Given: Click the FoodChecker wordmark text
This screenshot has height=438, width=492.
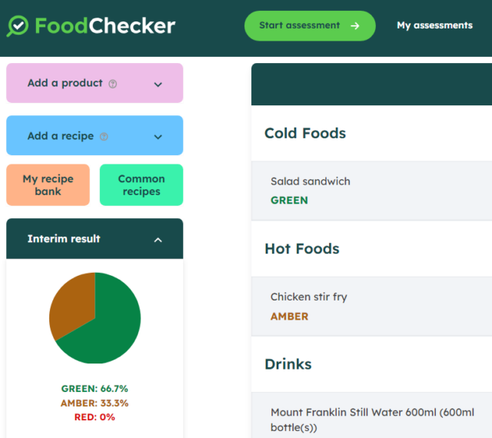Looking at the screenshot, I should tap(105, 25).
